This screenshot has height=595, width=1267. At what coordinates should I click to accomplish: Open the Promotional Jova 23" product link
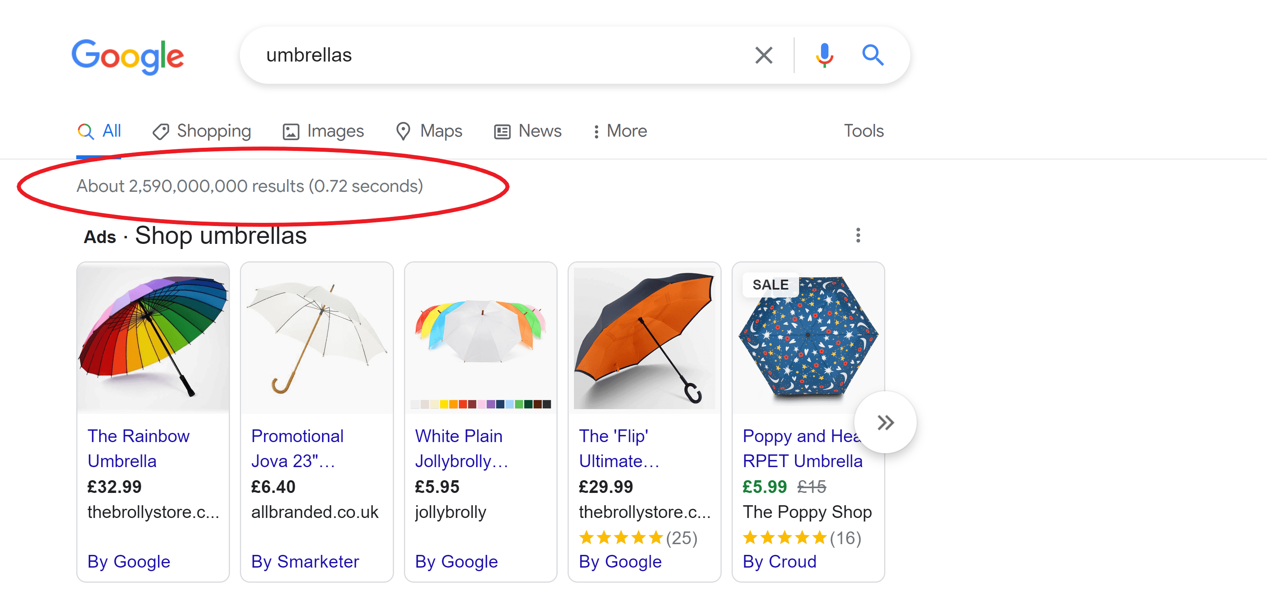coord(297,448)
